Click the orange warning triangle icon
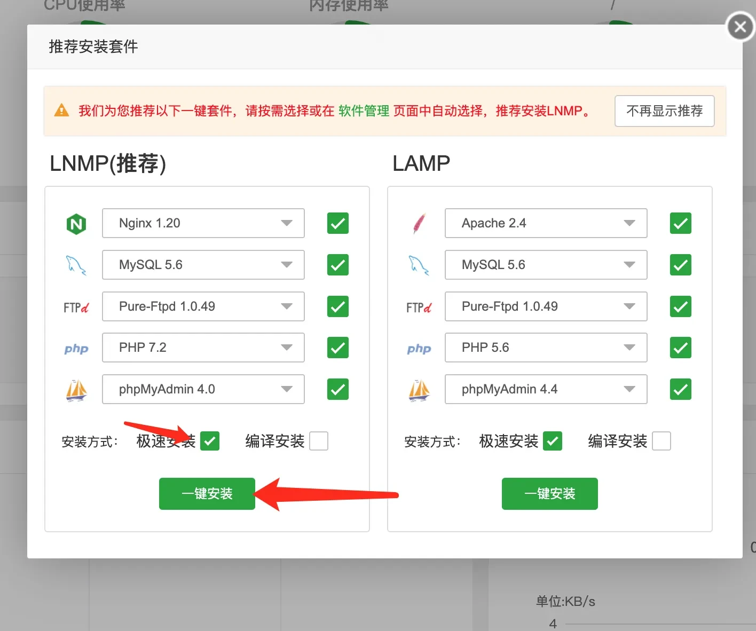This screenshot has width=756, height=631. (62, 111)
